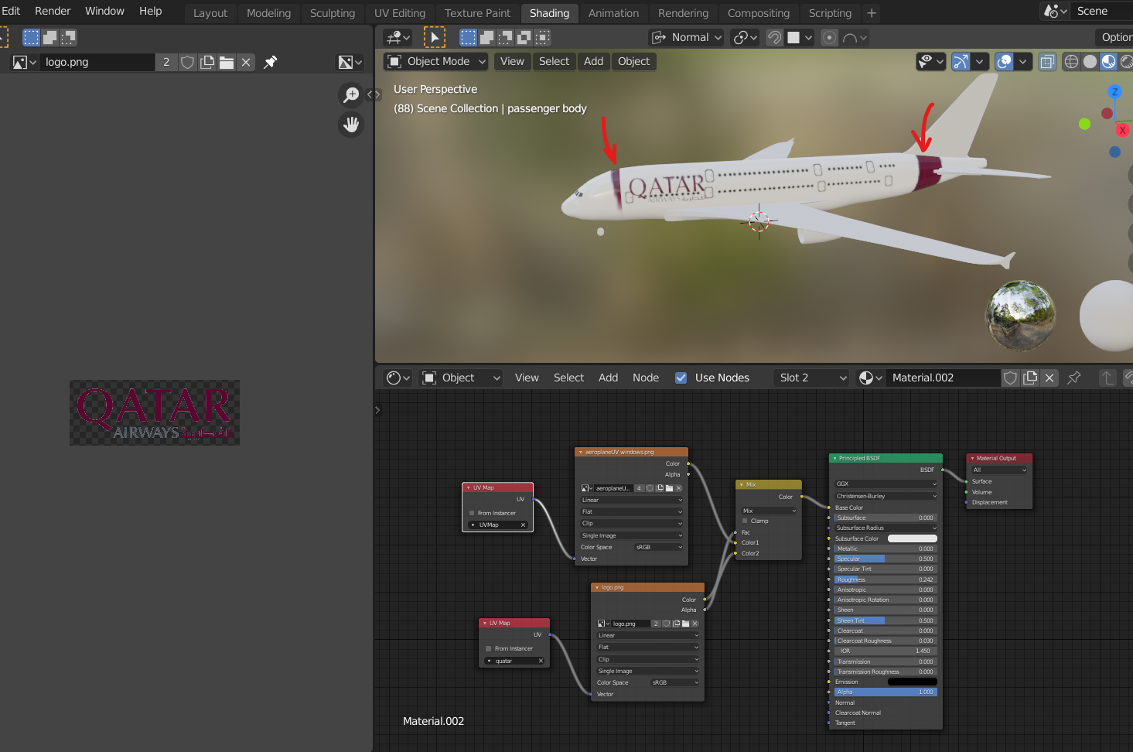Open the Window menu
This screenshot has height=752, width=1133.
[104, 11]
